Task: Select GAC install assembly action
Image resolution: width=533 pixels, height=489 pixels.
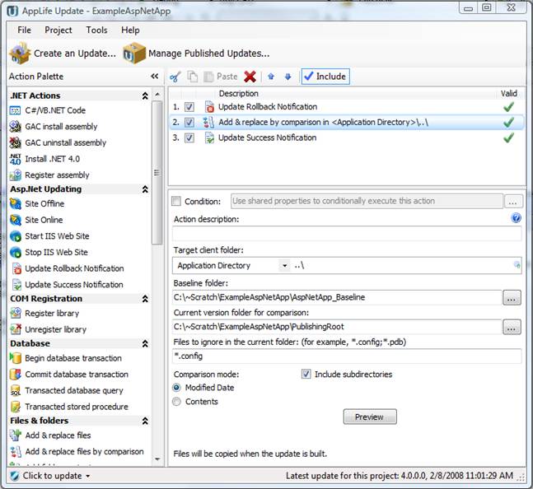Action: [54, 127]
